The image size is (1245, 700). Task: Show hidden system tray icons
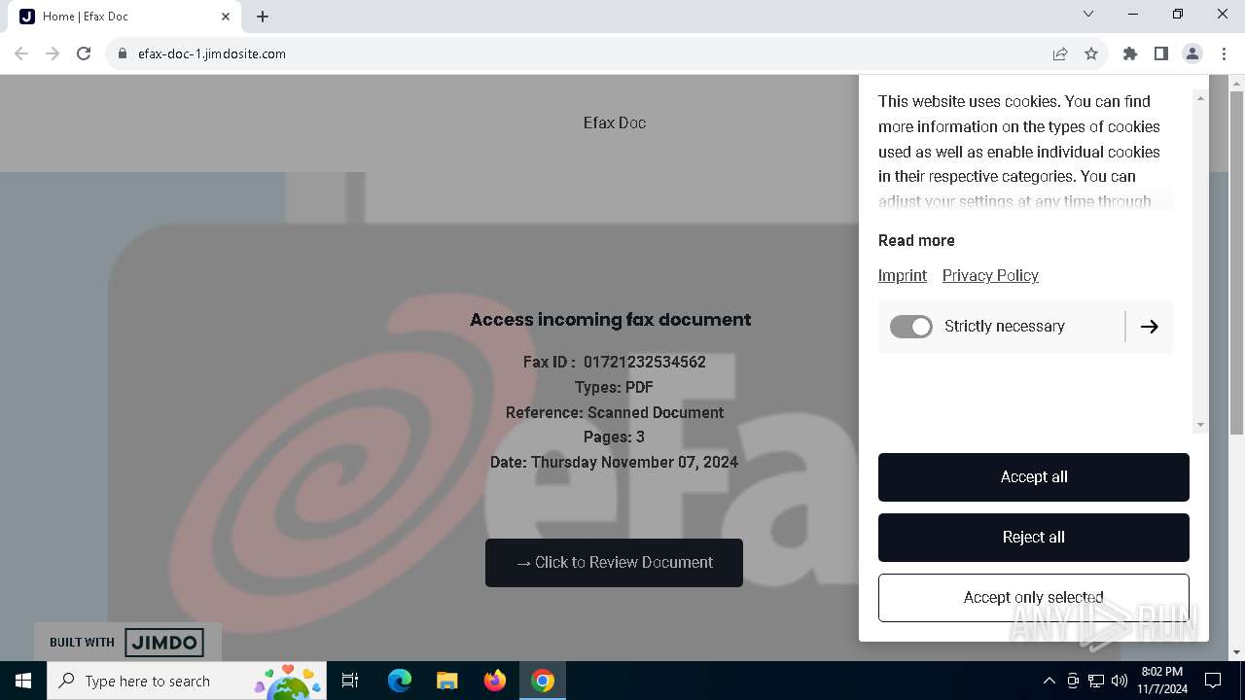point(1049,681)
